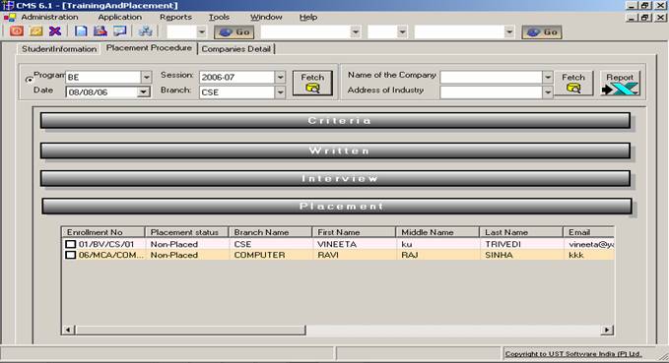Click the Placement status column header
Screen dimensions: 669x363
(187, 232)
